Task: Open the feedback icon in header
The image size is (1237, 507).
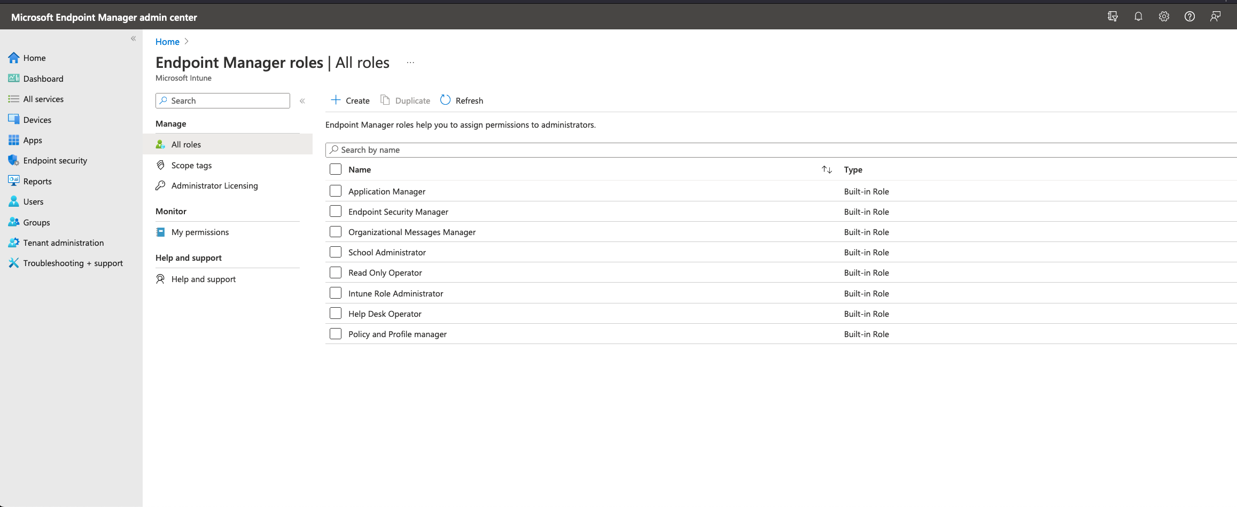Action: coord(1215,17)
